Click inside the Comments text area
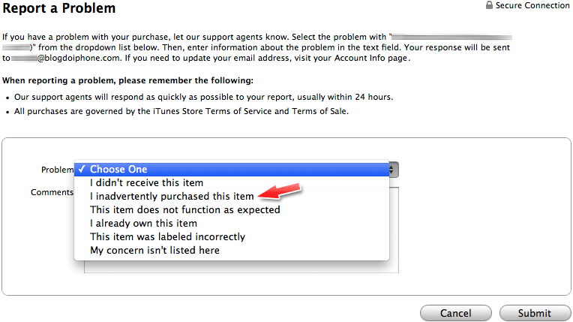Image resolution: width=573 pixels, height=322 pixels. click(241, 266)
